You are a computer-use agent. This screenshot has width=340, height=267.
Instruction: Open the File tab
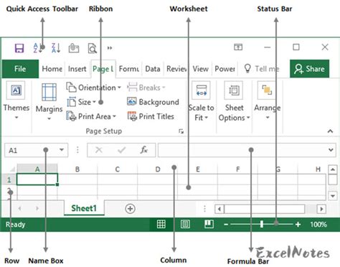pos(20,69)
